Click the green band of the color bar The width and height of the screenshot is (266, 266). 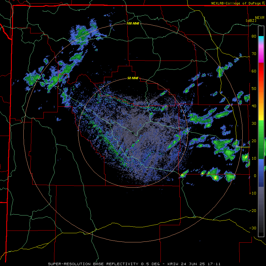(x=261, y=140)
